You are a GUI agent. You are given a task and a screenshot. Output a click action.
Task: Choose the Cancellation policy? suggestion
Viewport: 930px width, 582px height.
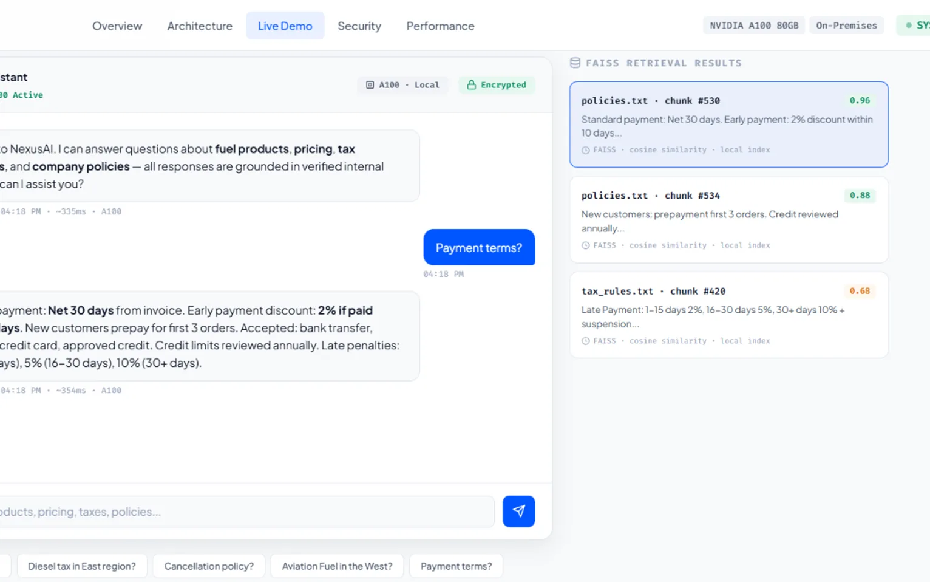pyautogui.click(x=209, y=566)
